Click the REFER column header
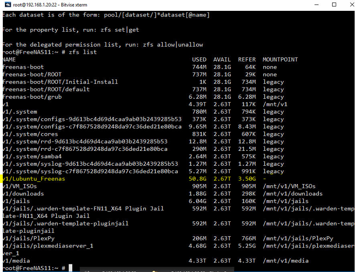 [x=247, y=59]
